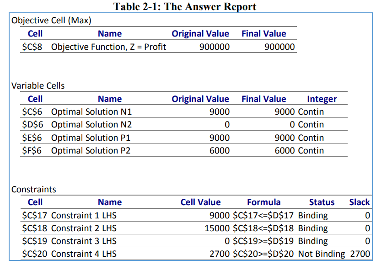Click the 'Formula' column header
Viewport: 376px width, 265px height.
click(264, 202)
